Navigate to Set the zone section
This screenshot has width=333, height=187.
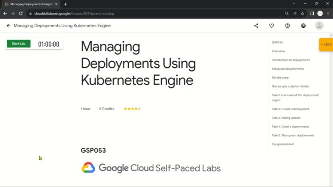280,77
